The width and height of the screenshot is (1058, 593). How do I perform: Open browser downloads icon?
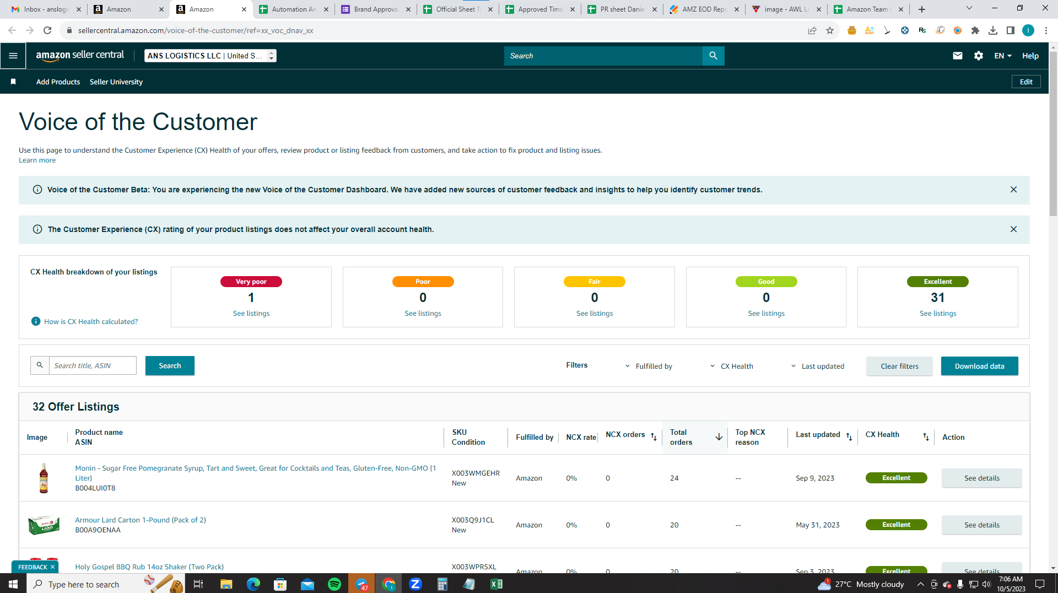[x=993, y=30]
